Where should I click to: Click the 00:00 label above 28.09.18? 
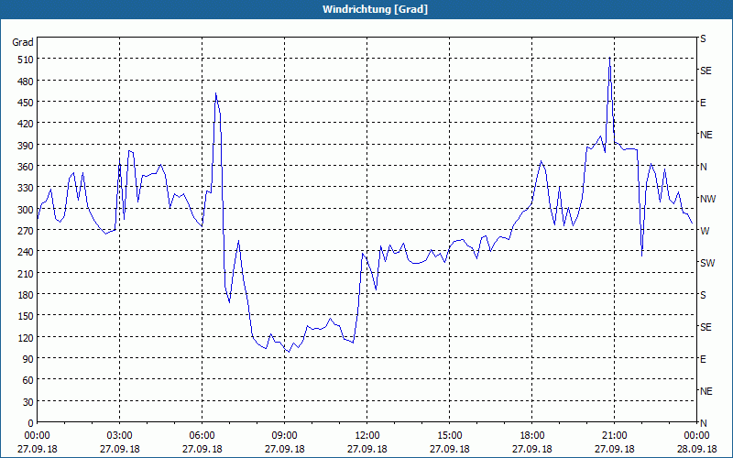pos(696,436)
